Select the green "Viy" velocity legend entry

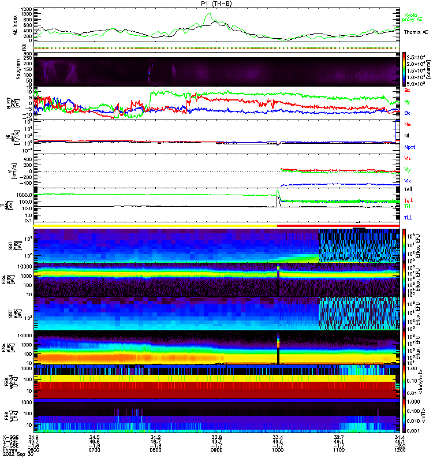point(408,170)
